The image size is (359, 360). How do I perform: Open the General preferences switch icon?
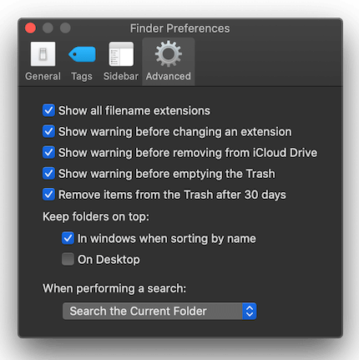point(43,54)
